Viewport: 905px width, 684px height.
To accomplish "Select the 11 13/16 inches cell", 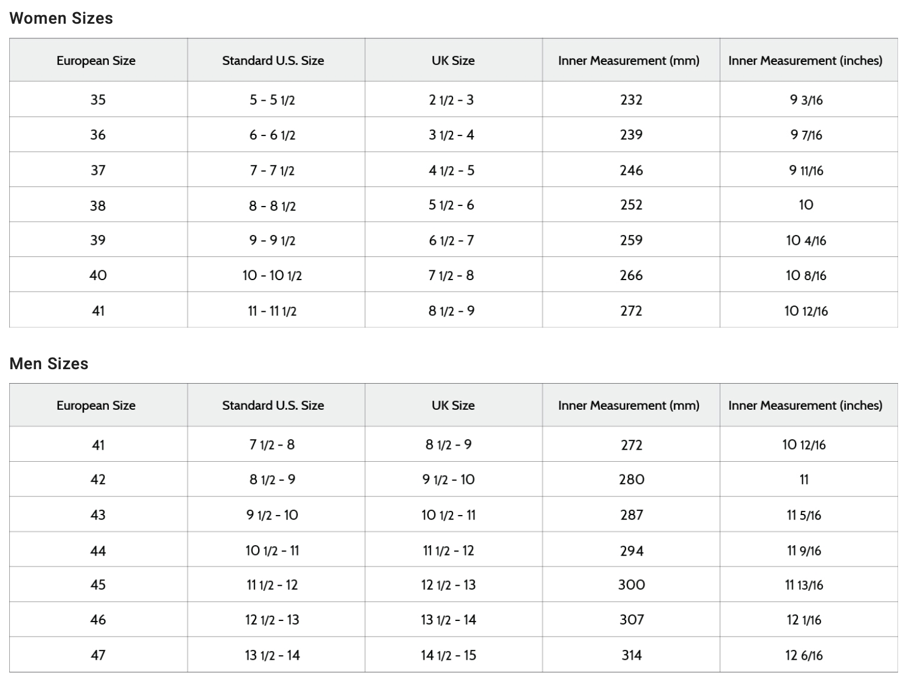I will click(804, 585).
